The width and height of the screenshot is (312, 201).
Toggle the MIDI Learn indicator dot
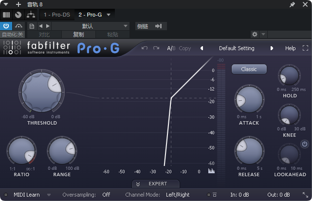[6, 195]
